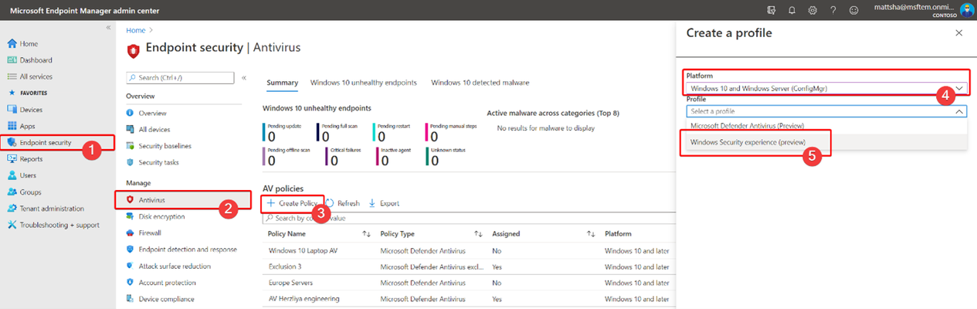The width and height of the screenshot is (977, 309).
Task: Close the Create a profile pane
Action: (x=959, y=33)
